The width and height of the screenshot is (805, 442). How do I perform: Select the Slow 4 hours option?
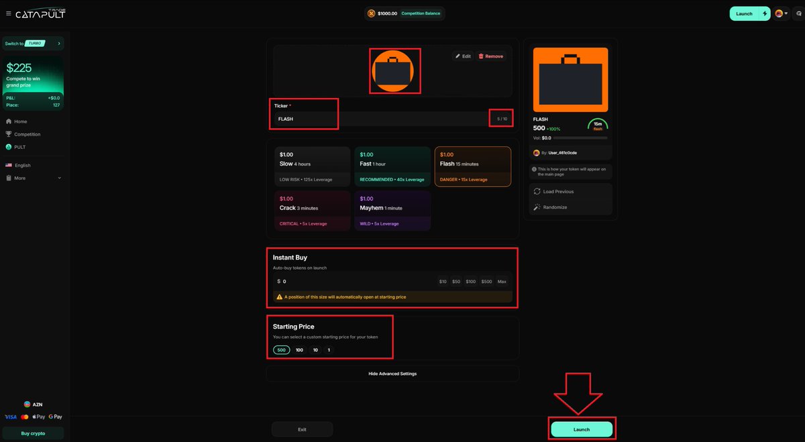[x=312, y=166]
